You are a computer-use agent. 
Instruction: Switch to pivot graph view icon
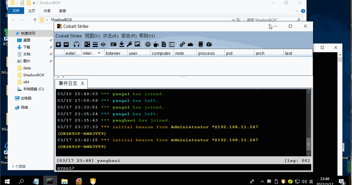click(87, 44)
